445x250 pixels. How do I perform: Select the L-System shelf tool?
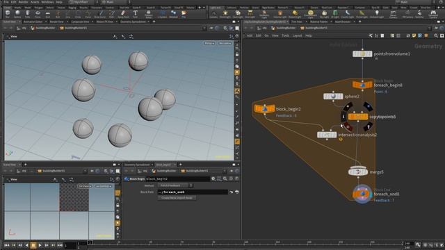coord(162,14)
